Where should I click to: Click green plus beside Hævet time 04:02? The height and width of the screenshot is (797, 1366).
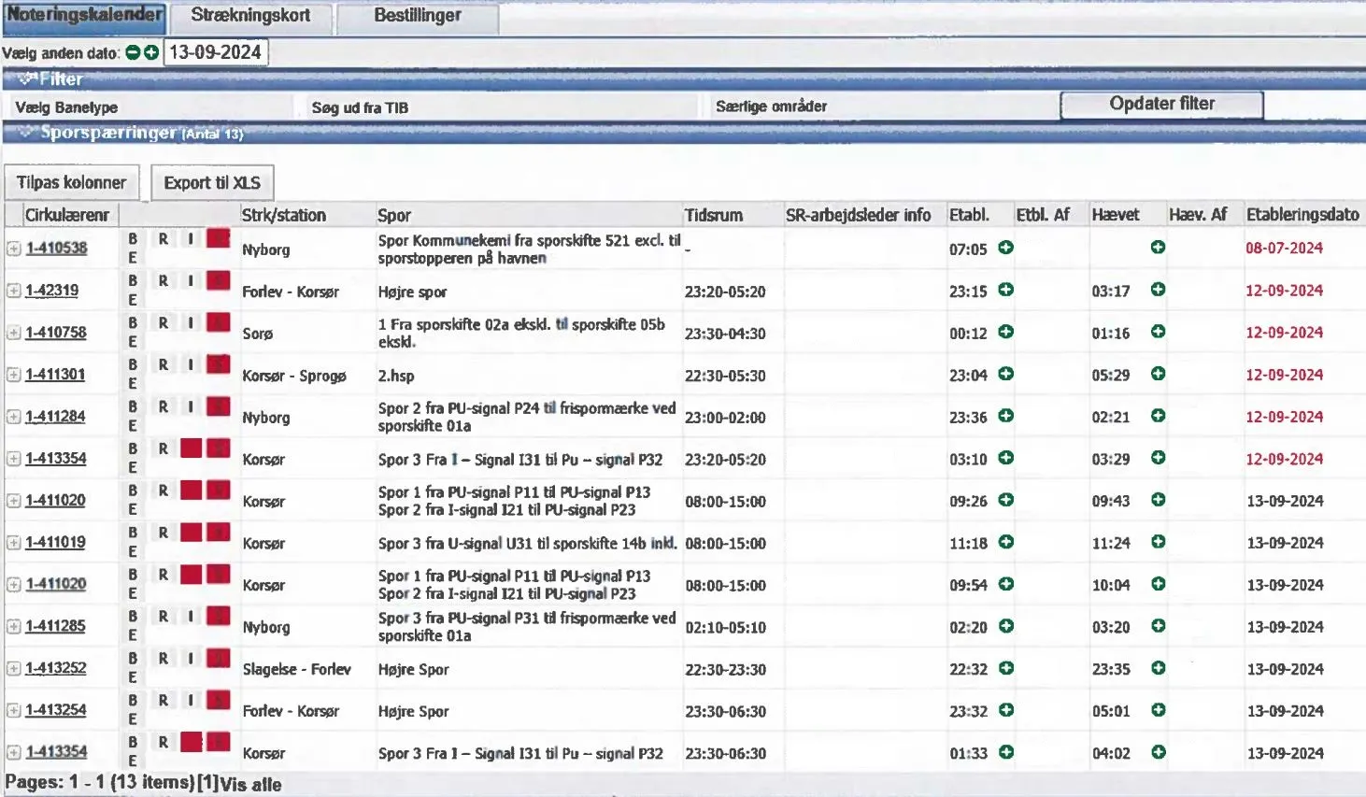pyautogui.click(x=1158, y=752)
